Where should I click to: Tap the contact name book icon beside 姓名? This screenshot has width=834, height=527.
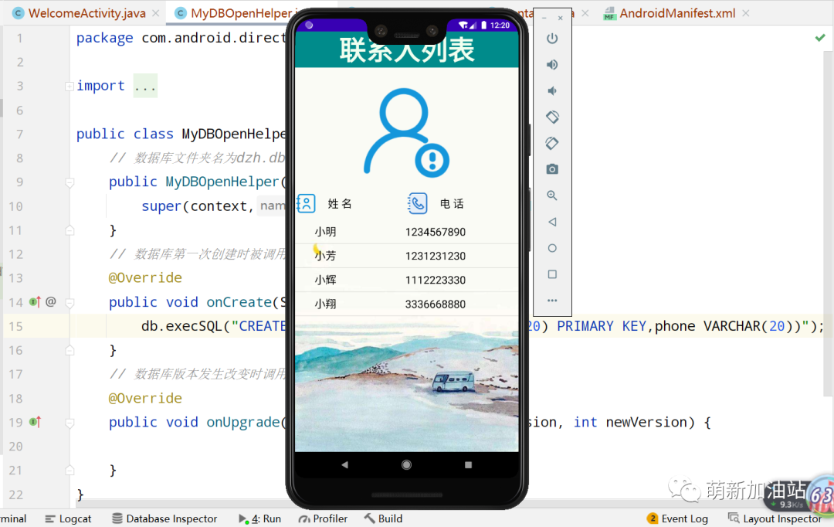tap(307, 203)
